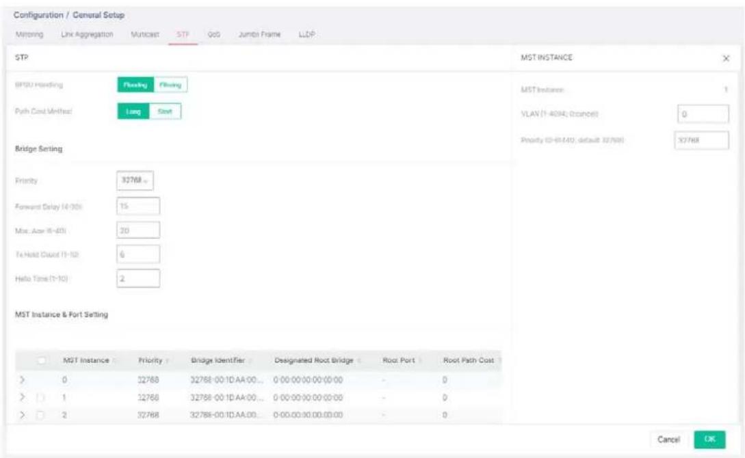Open the Bridge Setting Priority dropdown
Image resolution: width=745 pixels, height=458 pixels.
click(x=135, y=180)
